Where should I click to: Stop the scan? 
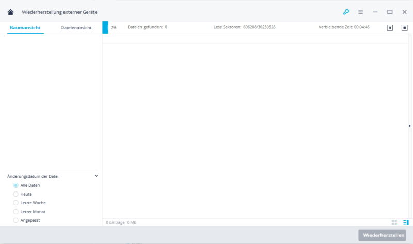pos(405,28)
